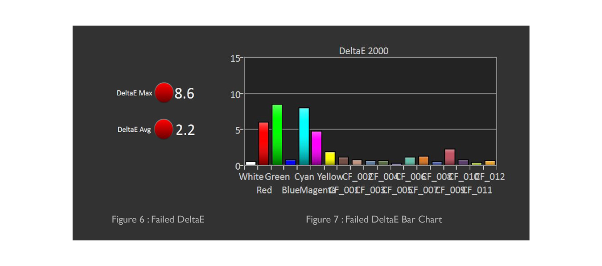Click the Figure 7 Failed DeltaE Bar Chart caption
This screenshot has height=266, width=602.
(374, 219)
